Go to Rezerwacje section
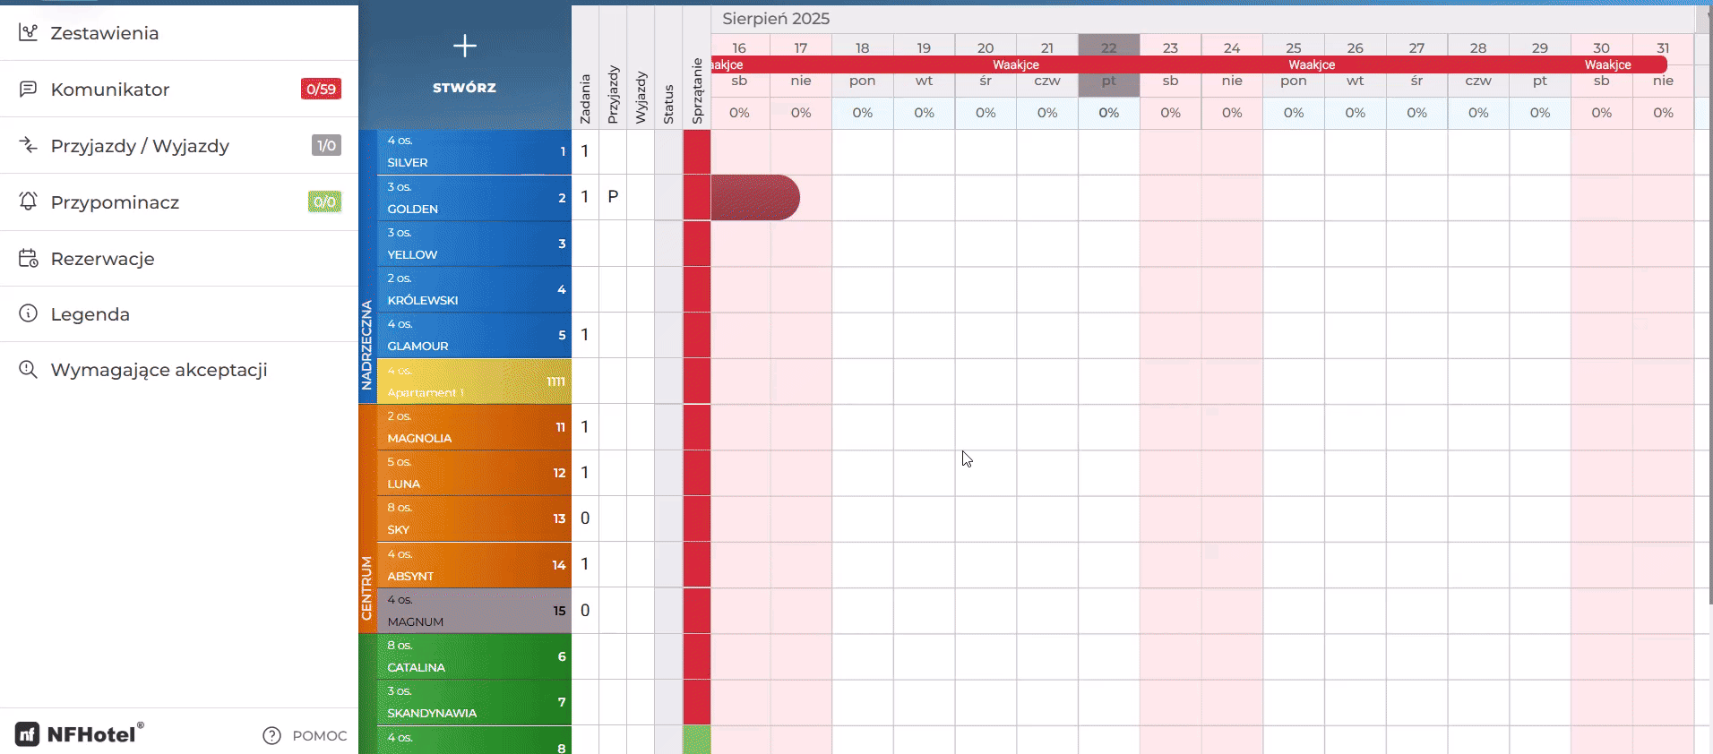The width and height of the screenshot is (1713, 754). 179,259
